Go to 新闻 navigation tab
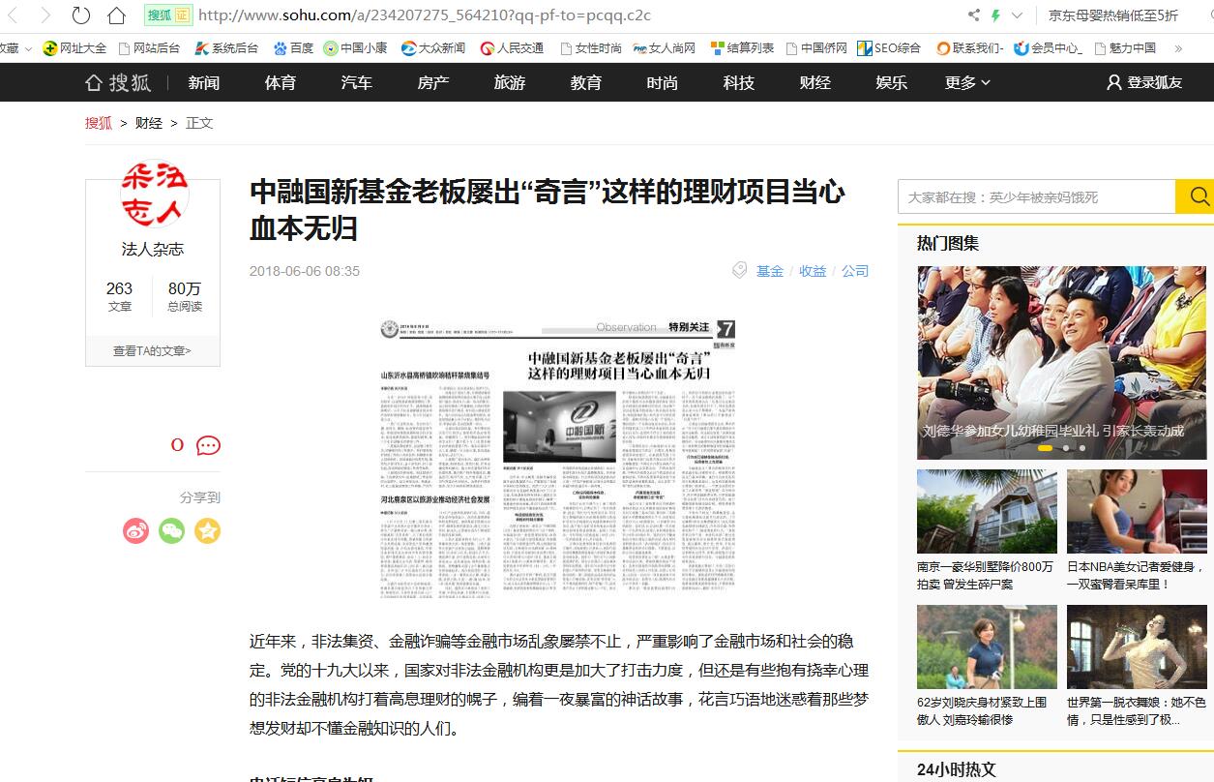 (x=204, y=83)
